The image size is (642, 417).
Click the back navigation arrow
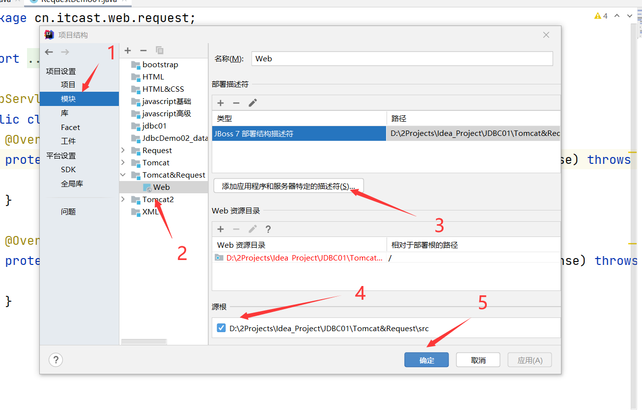click(49, 52)
